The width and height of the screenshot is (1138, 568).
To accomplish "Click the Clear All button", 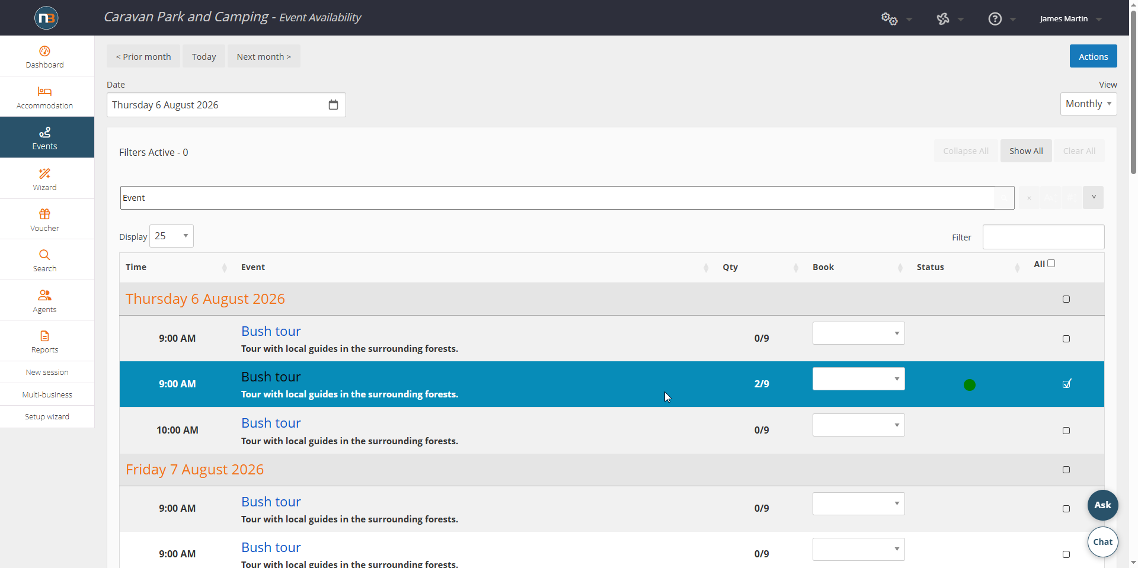I will coord(1079,151).
